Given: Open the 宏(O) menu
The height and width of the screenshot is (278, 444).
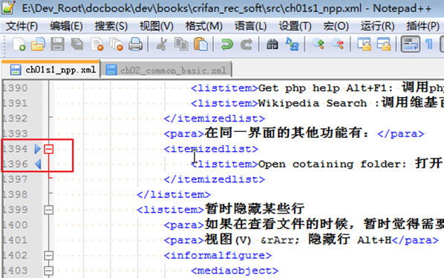Looking at the screenshot, I should point(336,26).
